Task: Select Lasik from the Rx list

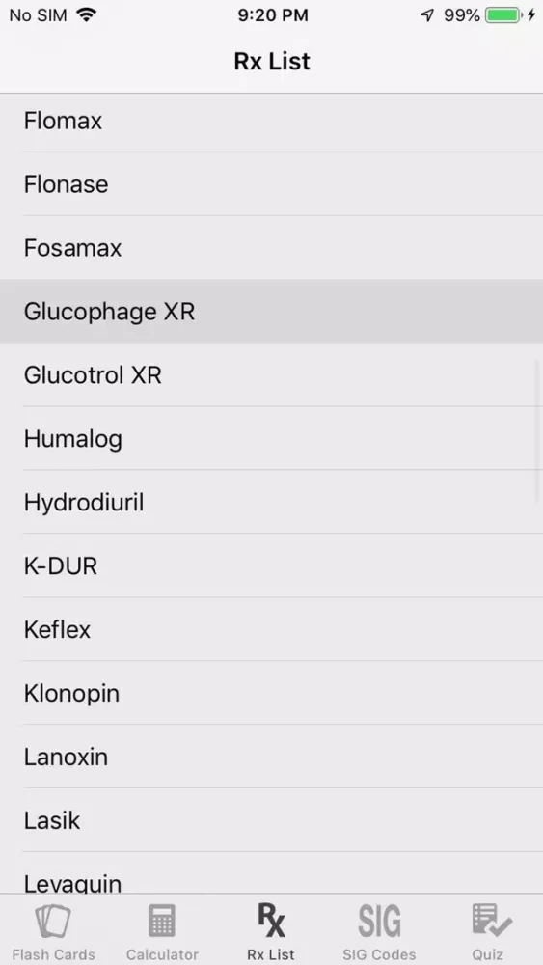Action: (x=271, y=820)
